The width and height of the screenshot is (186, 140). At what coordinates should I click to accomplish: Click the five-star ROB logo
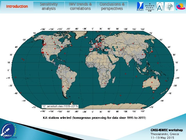pyautogui.click(x=150, y=7)
